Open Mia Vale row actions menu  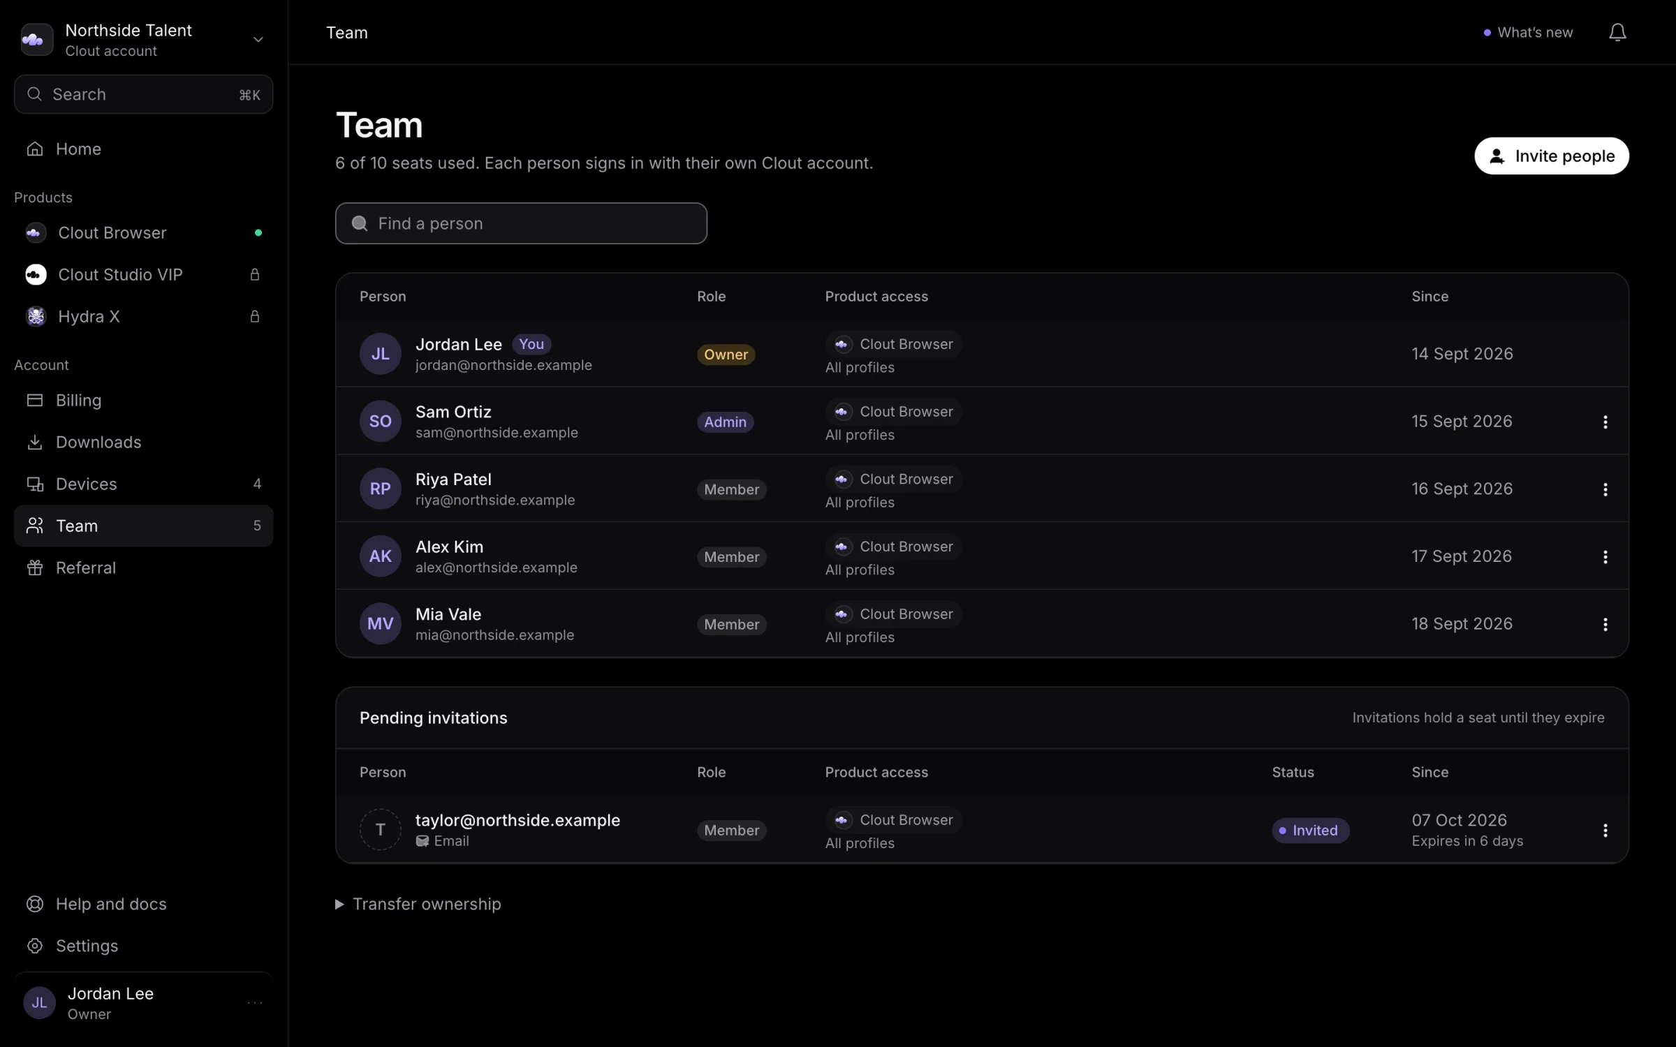coord(1605,624)
